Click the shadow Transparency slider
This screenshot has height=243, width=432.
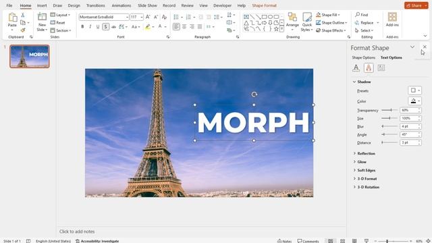click(x=389, y=110)
